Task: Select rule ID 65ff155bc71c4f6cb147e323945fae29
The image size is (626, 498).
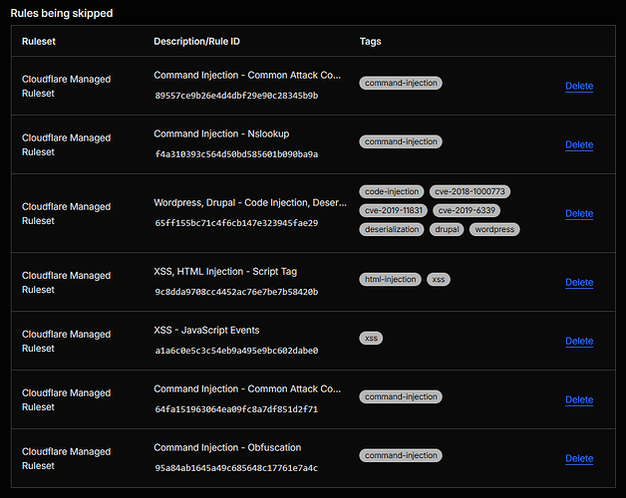Action: pyautogui.click(x=236, y=223)
